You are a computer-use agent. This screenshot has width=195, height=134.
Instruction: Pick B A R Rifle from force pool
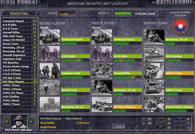coord(19,25)
